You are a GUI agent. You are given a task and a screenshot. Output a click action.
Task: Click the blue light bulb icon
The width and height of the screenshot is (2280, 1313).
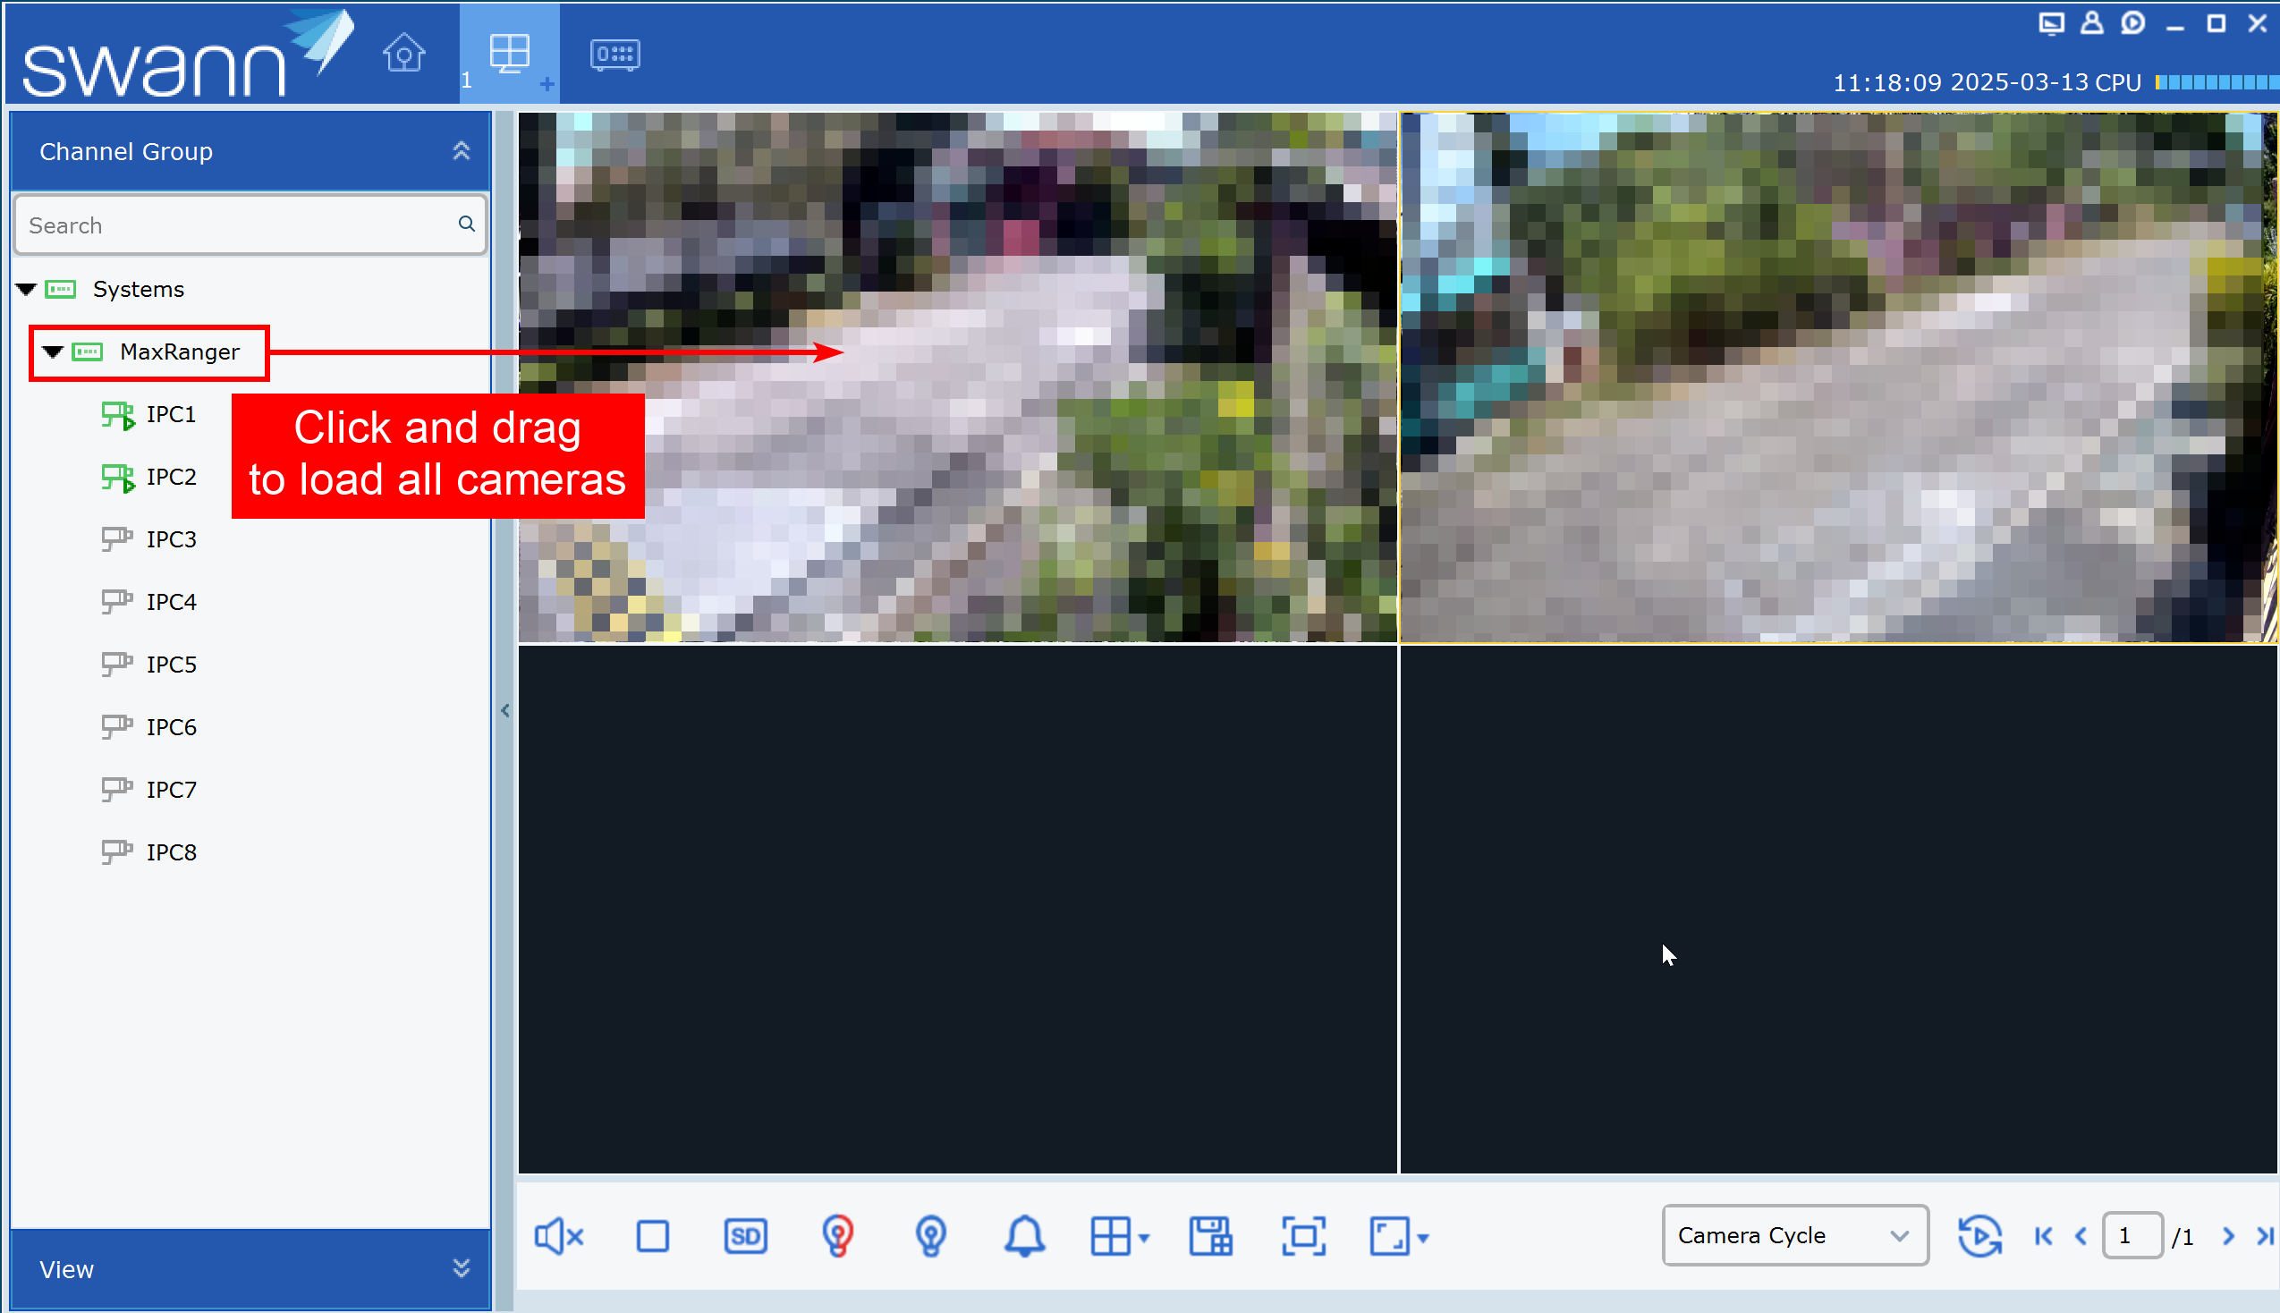[931, 1236]
